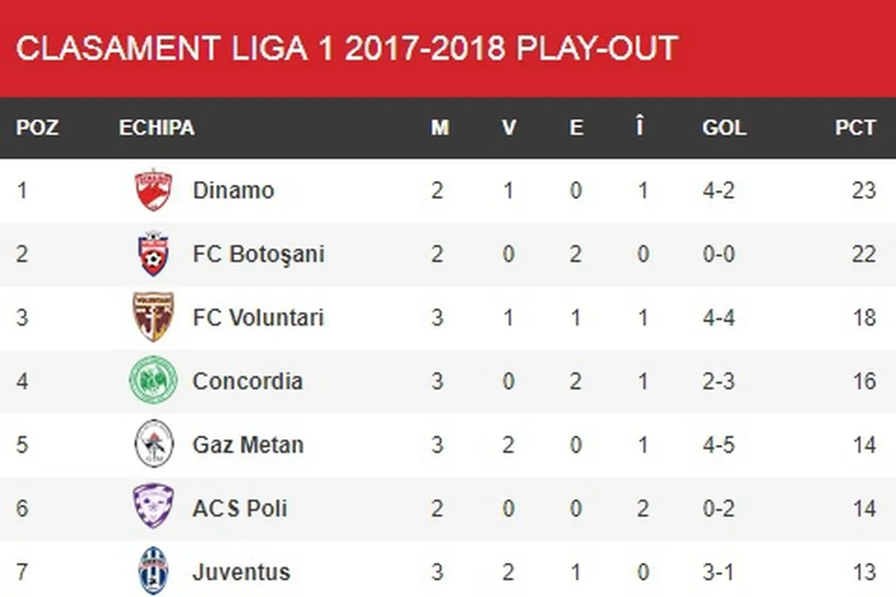Screen dimensions: 896x597
Task: Click the POZ column header
Action: point(38,128)
